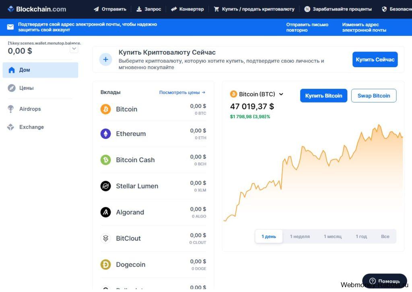Click the Algorand row name

coord(130,212)
